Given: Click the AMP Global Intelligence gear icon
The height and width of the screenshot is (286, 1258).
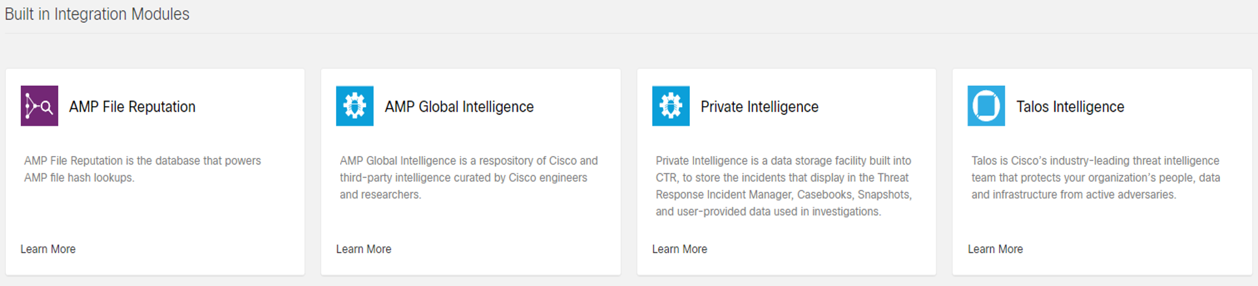Looking at the screenshot, I should pos(354,106).
